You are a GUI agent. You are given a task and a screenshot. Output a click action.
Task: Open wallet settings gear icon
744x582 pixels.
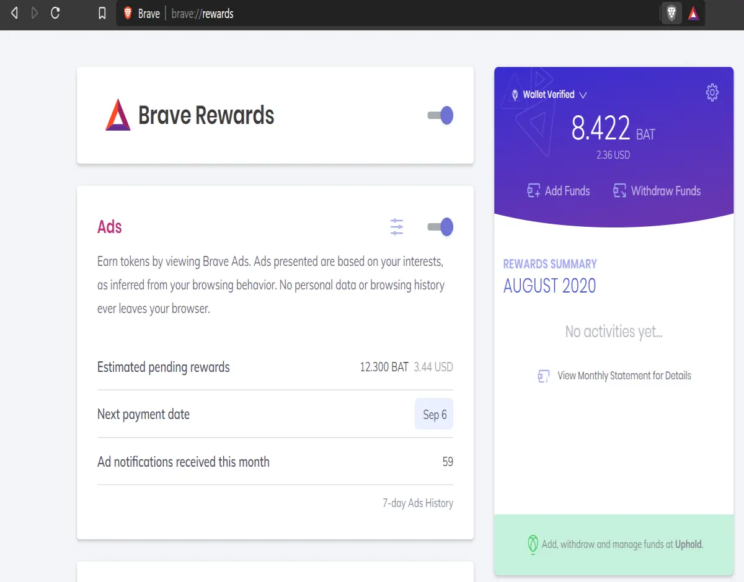click(x=712, y=93)
